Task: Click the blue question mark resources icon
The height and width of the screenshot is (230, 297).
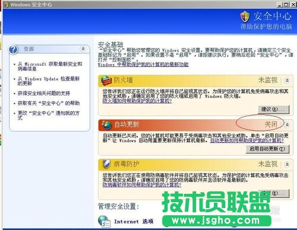Action: pos(13,49)
